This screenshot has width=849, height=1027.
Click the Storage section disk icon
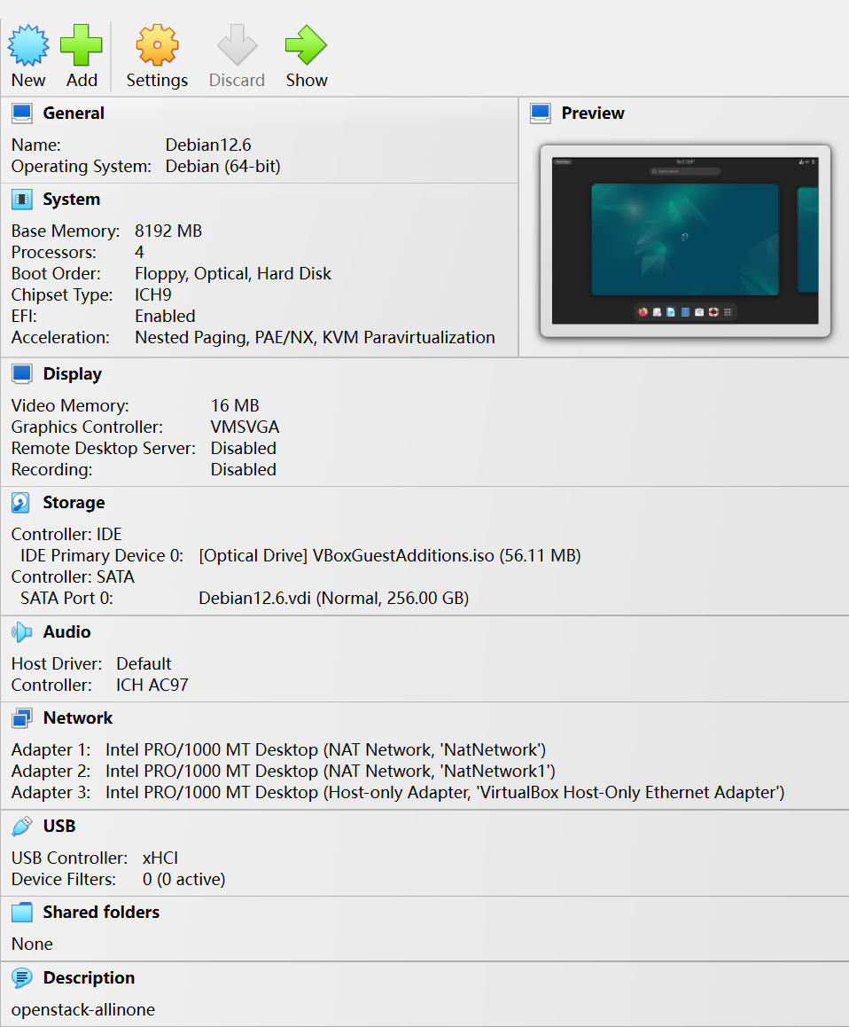pos(21,502)
